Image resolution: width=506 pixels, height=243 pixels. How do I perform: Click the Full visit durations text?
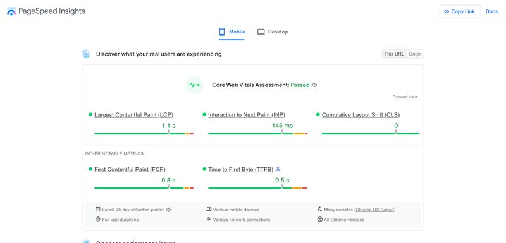[x=120, y=220]
